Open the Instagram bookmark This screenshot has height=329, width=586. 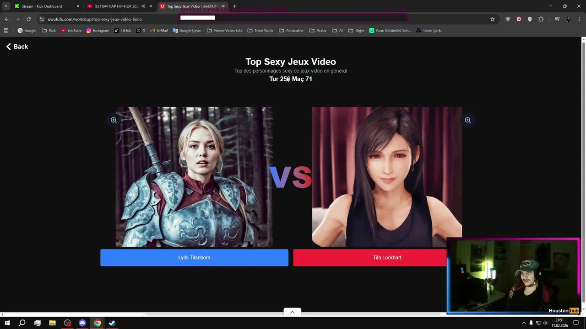click(x=98, y=31)
